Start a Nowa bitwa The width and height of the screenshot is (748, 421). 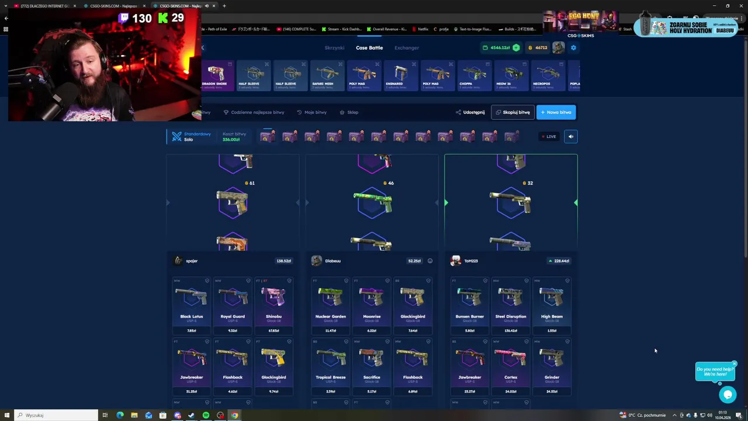[556, 112]
